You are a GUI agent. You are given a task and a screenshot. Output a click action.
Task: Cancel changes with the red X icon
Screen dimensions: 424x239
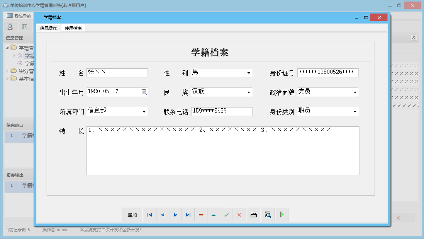[239, 215]
